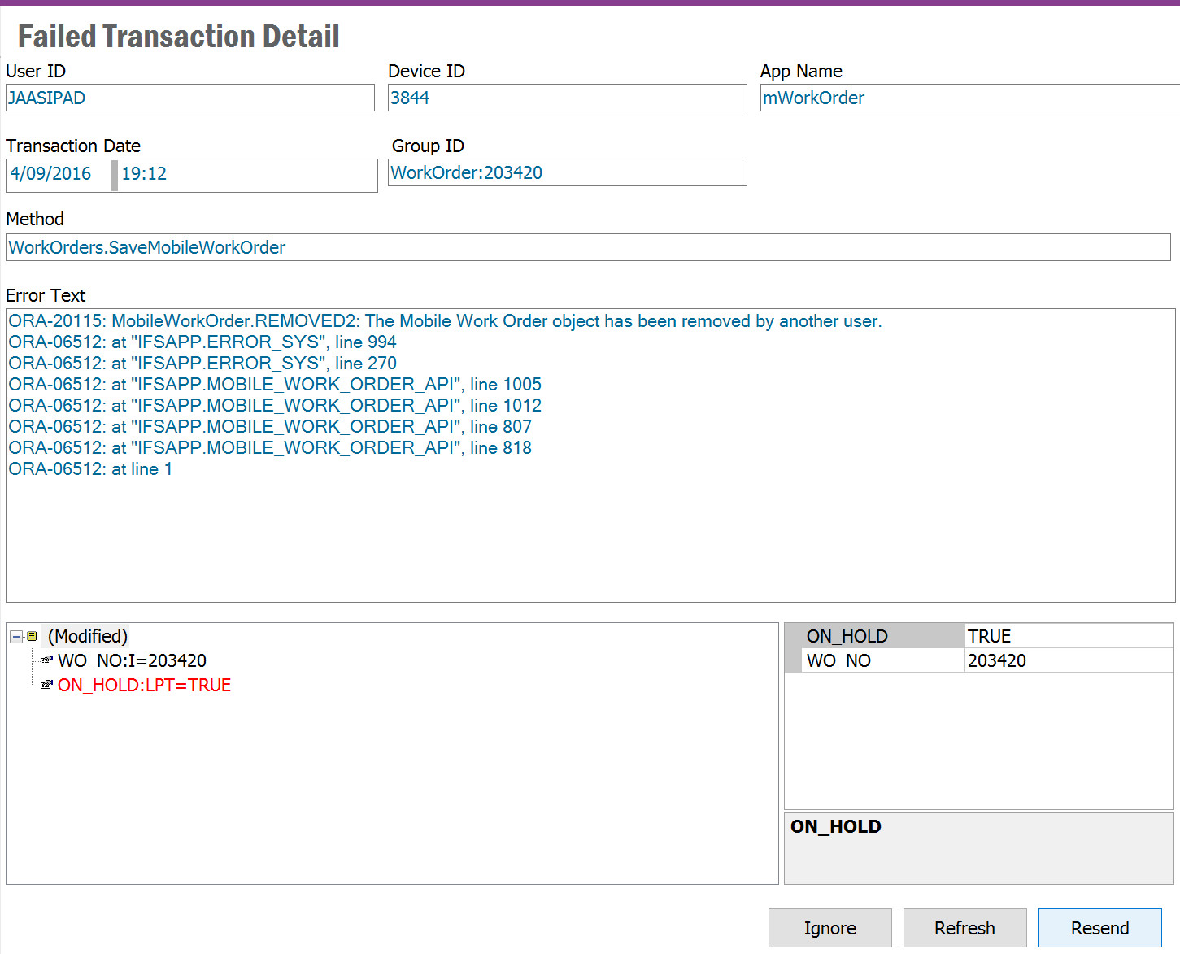This screenshot has height=954, width=1180.
Task: Click the User ID field containing JAASIPAD
Action: coord(189,98)
